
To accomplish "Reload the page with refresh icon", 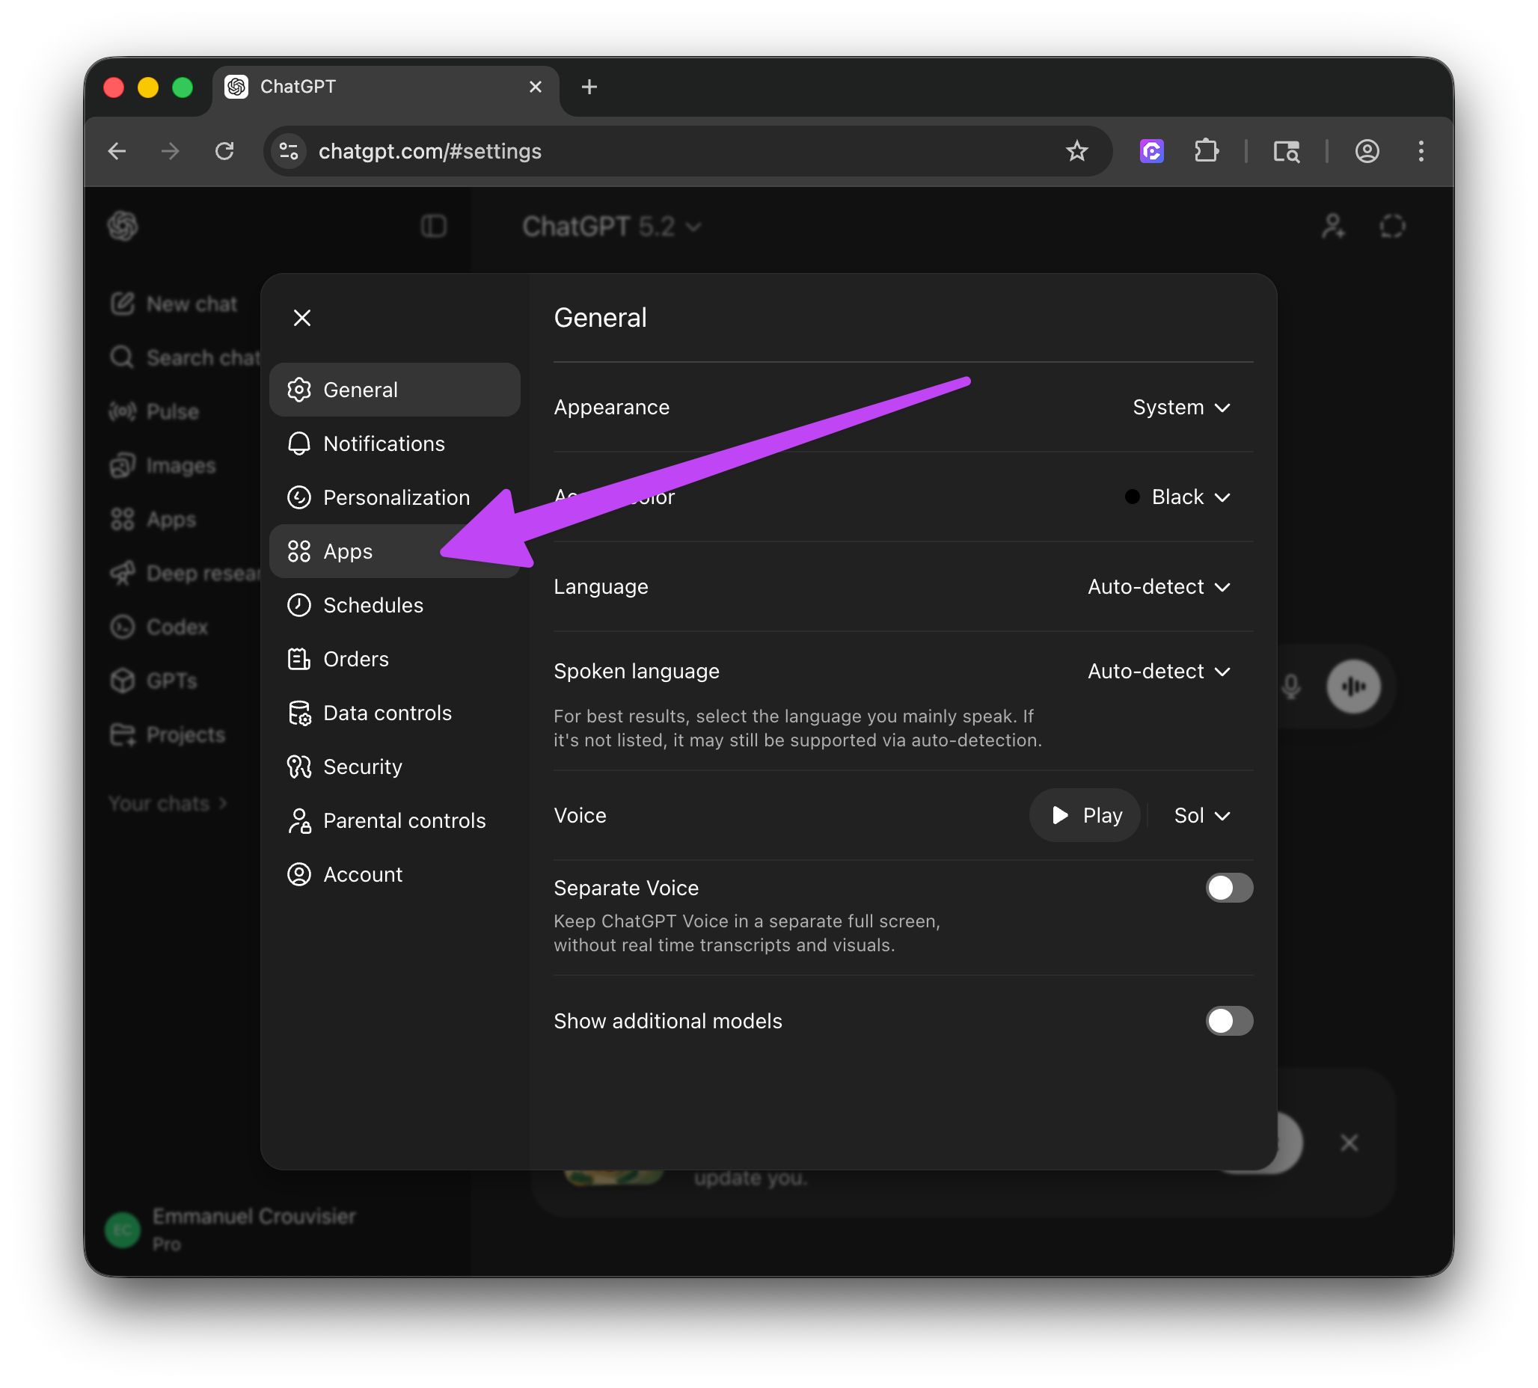I will [x=224, y=151].
